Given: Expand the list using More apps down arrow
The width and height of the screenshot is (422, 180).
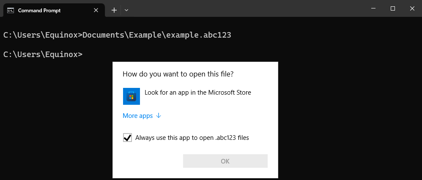Looking at the screenshot, I should click(159, 116).
